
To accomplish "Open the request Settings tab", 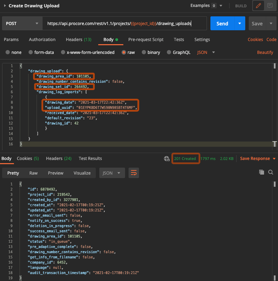I will coord(202,39).
